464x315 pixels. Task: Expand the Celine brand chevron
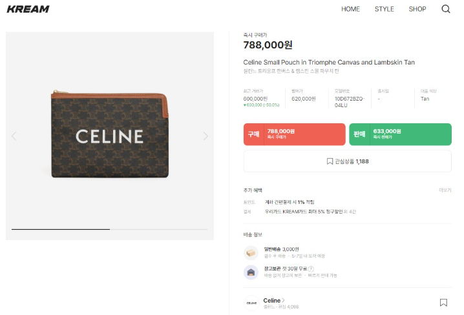[x=283, y=300]
